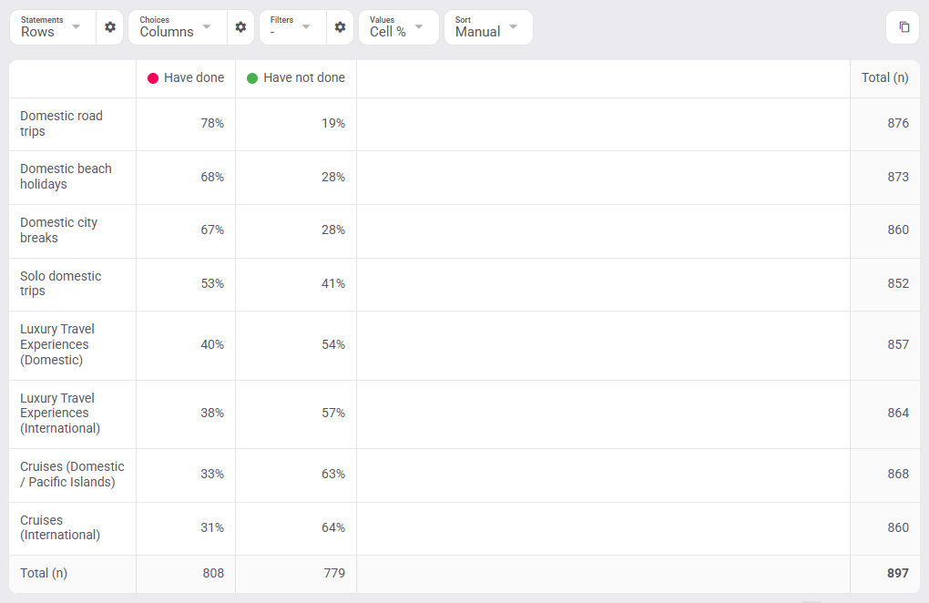
Task: Open the Values Cell % dropdown
Action: 399,27
